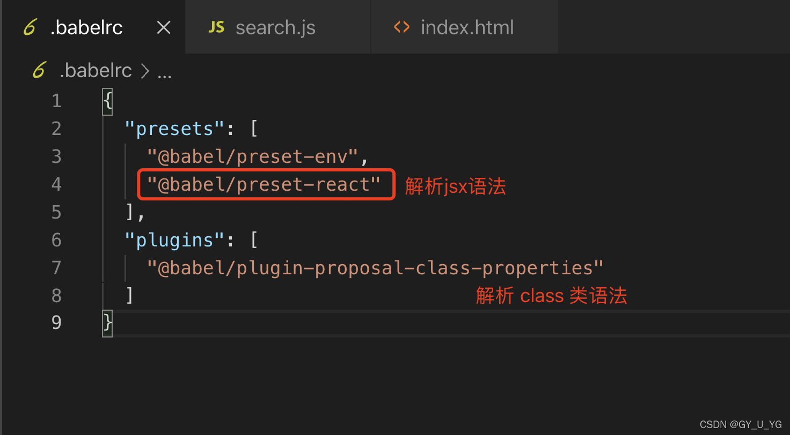Click the HTML icon on the index.html tab

pyautogui.click(x=401, y=27)
